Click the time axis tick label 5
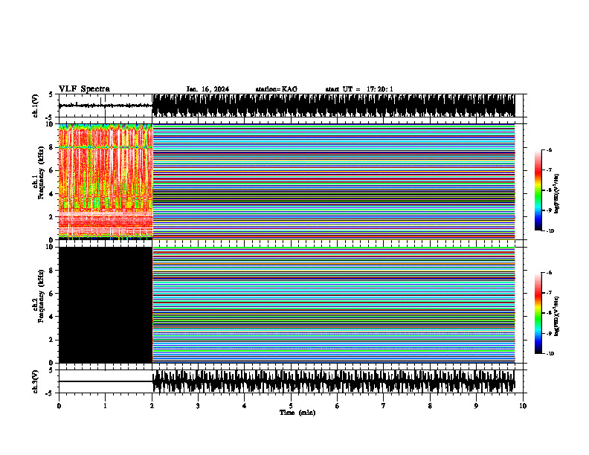The image size is (589, 455). [x=291, y=406]
